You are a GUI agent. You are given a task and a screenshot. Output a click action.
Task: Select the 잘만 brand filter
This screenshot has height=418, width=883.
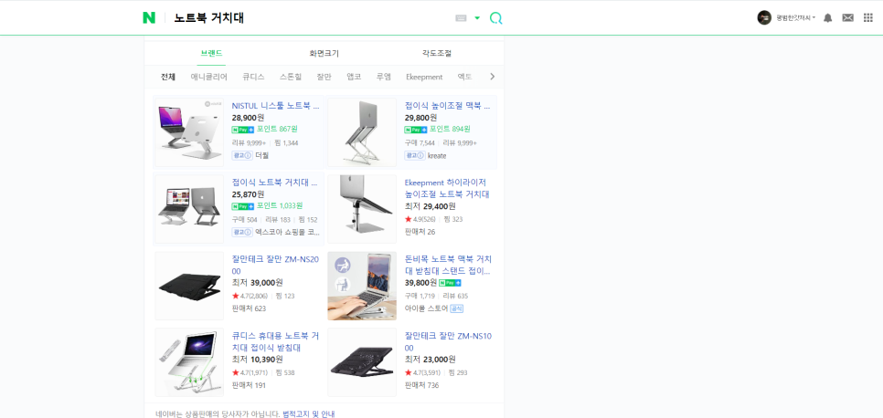324,77
